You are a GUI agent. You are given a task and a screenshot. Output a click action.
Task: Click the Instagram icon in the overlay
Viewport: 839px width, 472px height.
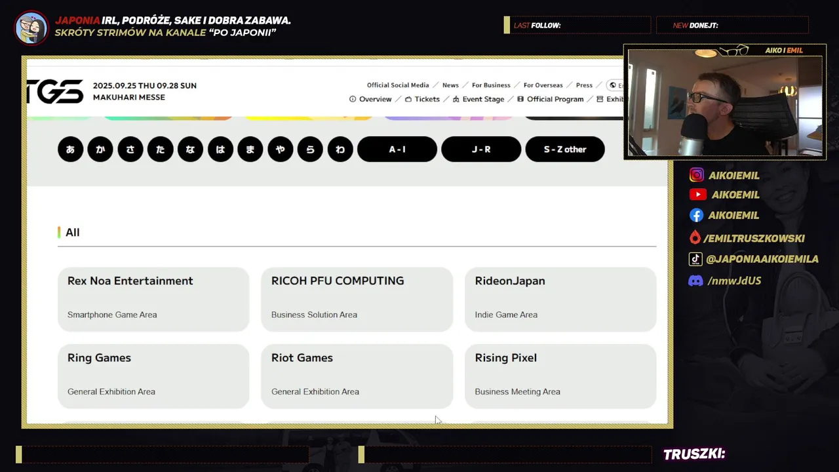(x=697, y=175)
